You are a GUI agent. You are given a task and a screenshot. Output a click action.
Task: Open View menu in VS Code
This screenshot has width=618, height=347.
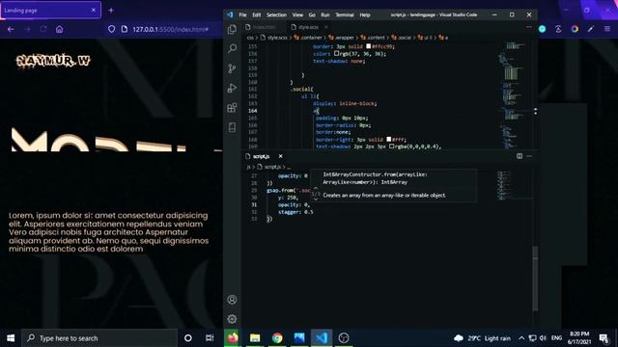[297, 15]
